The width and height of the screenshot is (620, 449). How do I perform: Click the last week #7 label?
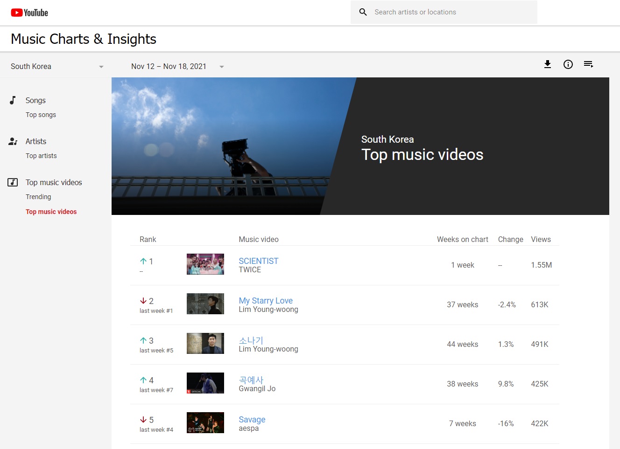point(156,390)
